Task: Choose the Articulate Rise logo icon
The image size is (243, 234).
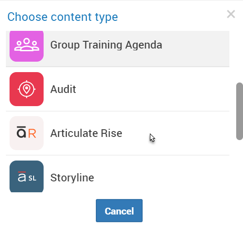Action: (26, 133)
